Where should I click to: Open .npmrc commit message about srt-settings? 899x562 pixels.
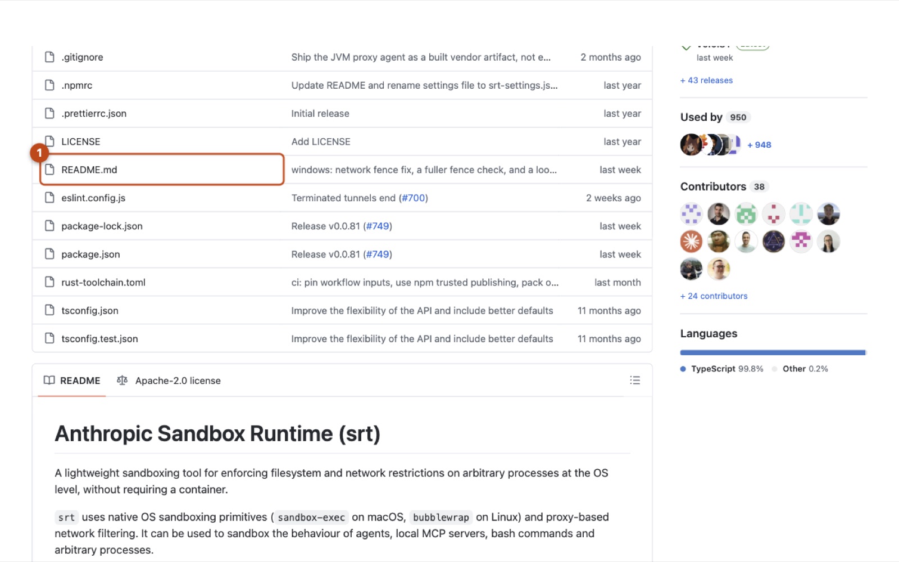[424, 85]
